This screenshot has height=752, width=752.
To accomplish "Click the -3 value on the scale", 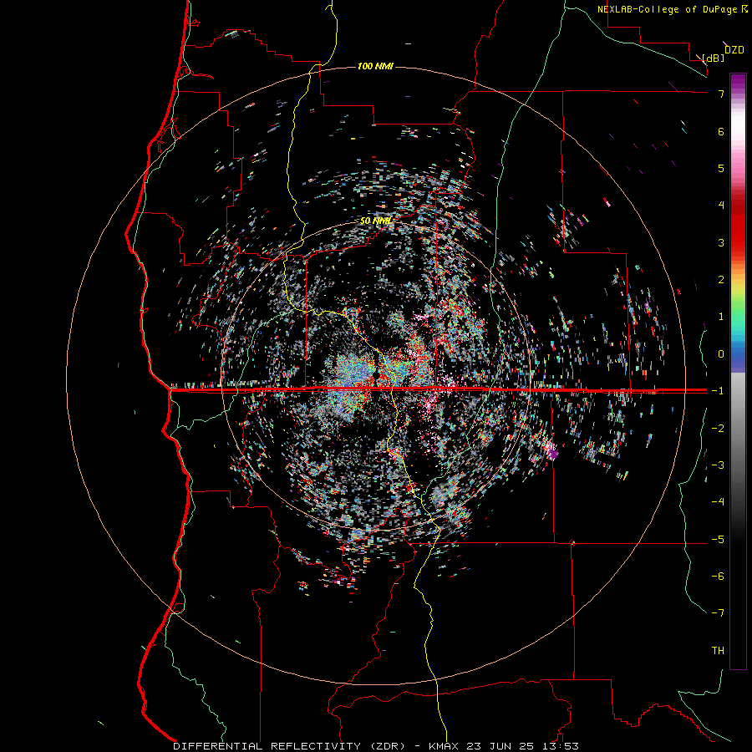I will pyautogui.click(x=718, y=465).
